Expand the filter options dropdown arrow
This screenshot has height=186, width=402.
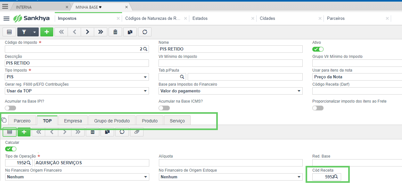35,32
